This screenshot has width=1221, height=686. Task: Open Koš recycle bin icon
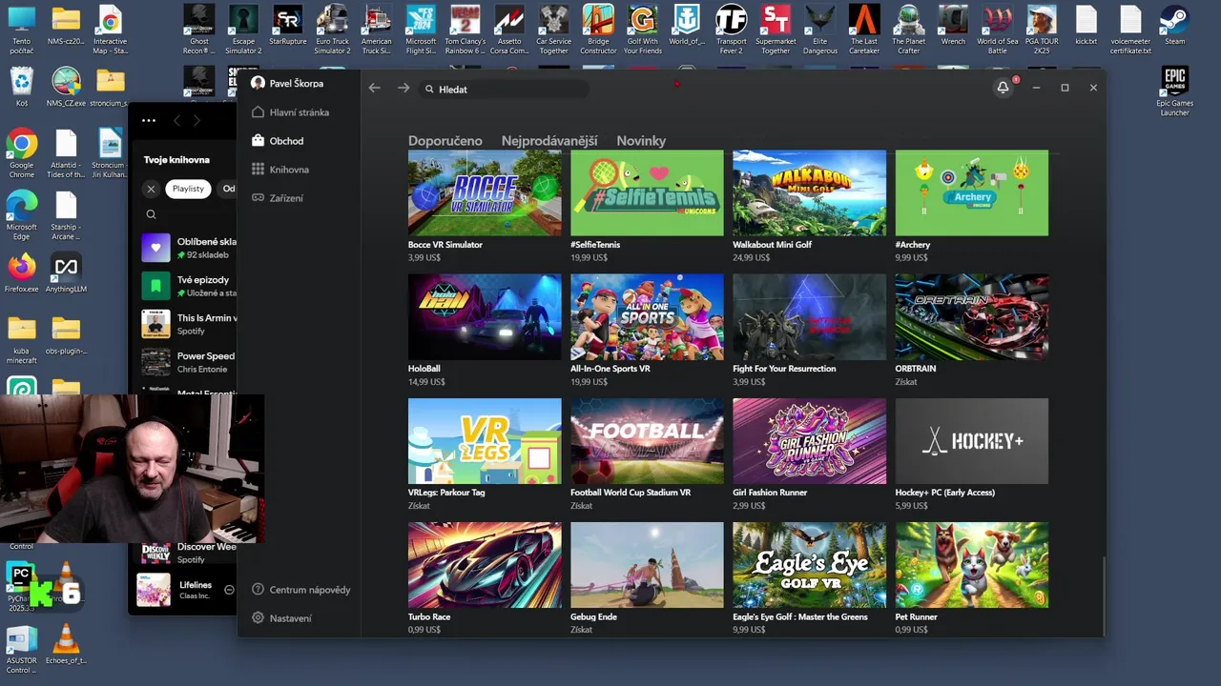pyautogui.click(x=21, y=87)
